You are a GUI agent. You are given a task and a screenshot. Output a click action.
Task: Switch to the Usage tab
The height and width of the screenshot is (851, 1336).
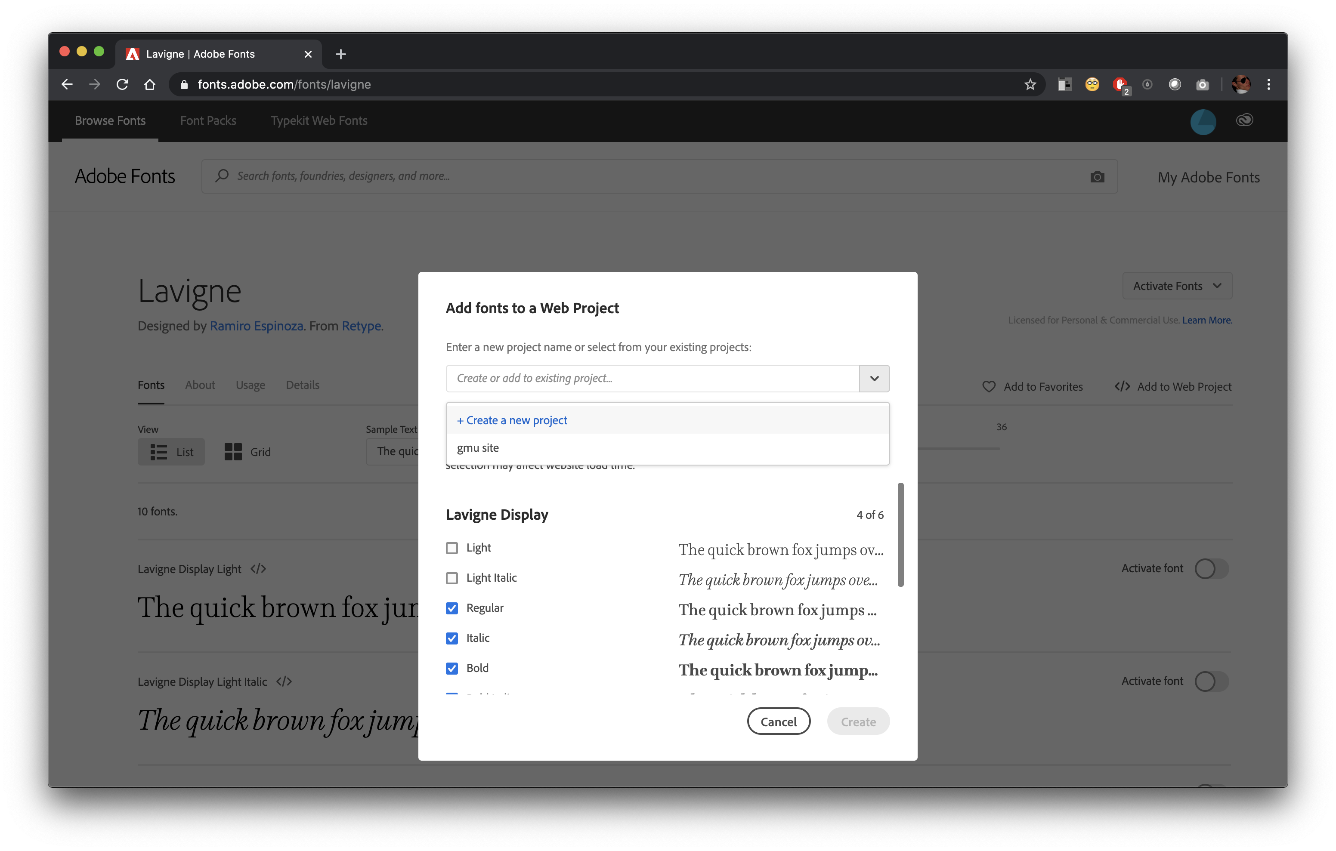point(250,385)
